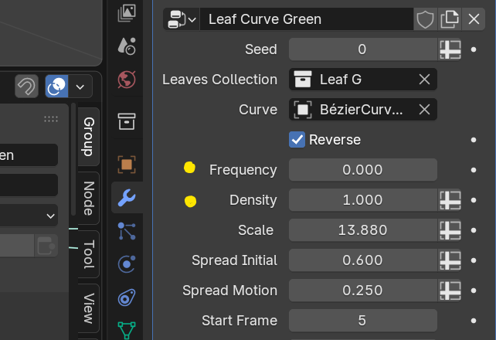This screenshot has width=496, height=340.
Task: Open the node group browse dropdown
Action: tap(182, 19)
